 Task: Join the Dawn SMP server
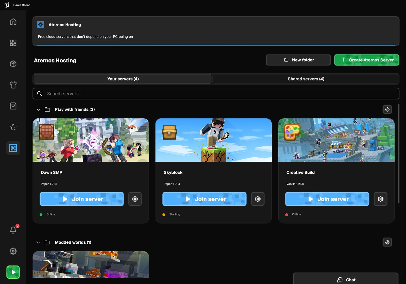click(82, 199)
